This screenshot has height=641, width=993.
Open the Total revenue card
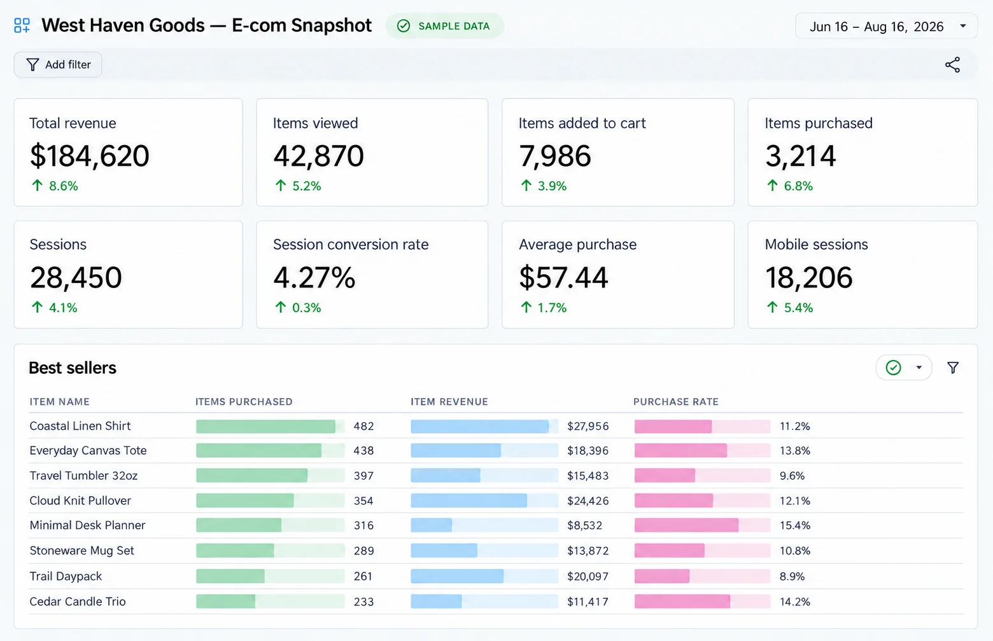click(129, 153)
